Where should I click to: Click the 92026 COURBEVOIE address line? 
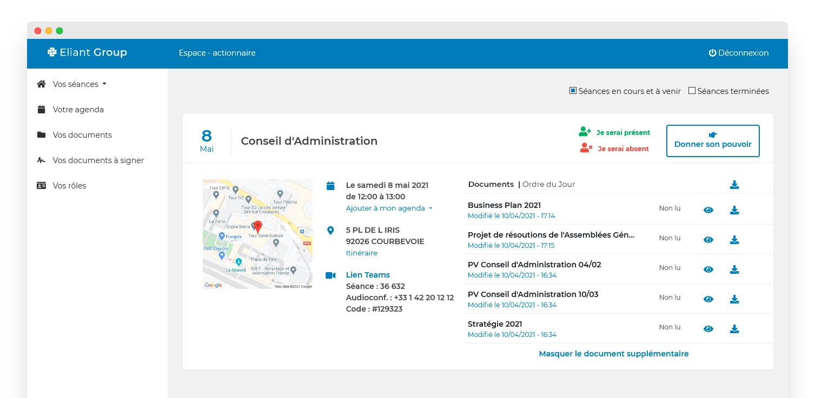point(385,241)
